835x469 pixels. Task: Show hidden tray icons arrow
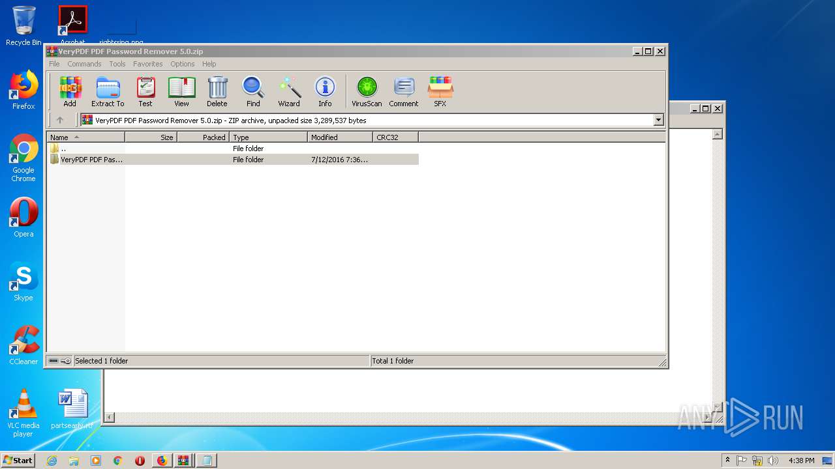(727, 460)
